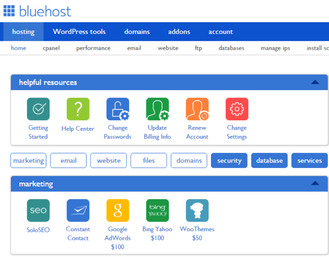Open the cpanel submenu item
This screenshot has height=257, width=329.
point(51,48)
